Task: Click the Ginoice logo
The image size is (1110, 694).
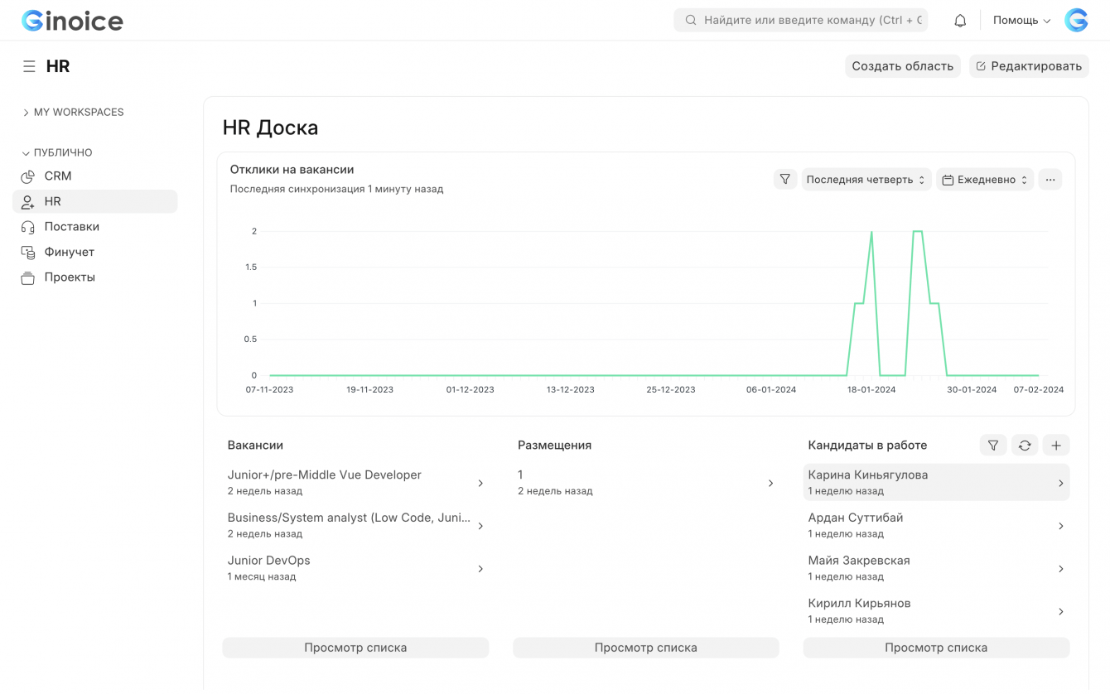Action: [x=72, y=21]
